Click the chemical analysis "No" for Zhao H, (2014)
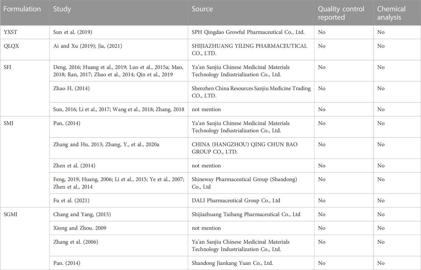 381,88
